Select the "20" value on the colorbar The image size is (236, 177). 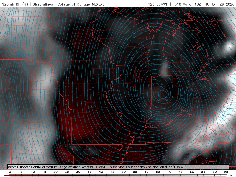click(x=55, y=172)
